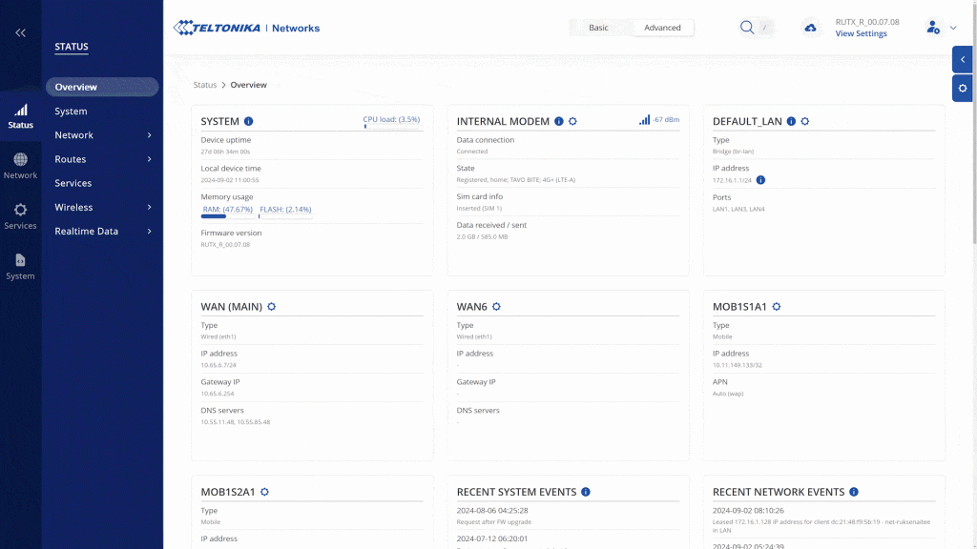977x549 pixels.
Task: Click the RAM memory usage bar
Action: 227,216
